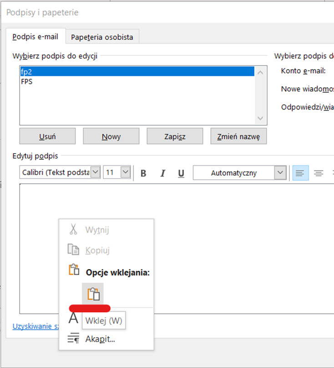Apply Underline formatting to signature
334x368 pixels.
[x=181, y=173]
